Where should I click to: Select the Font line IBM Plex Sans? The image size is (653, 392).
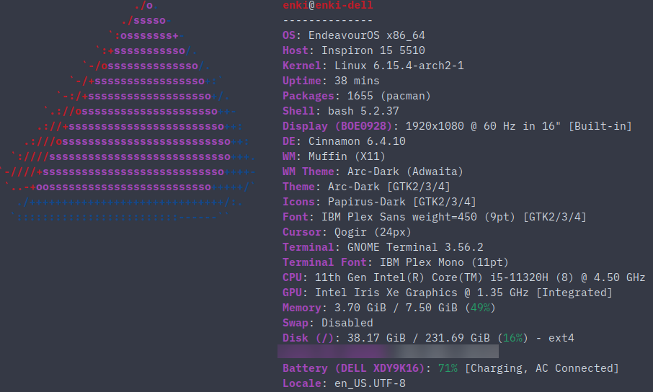435,217
